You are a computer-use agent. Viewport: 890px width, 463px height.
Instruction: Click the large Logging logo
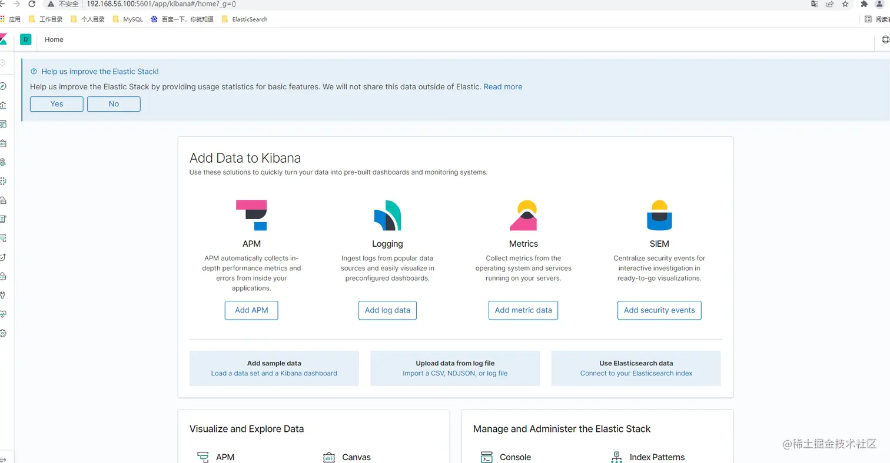[x=387, y=215]
